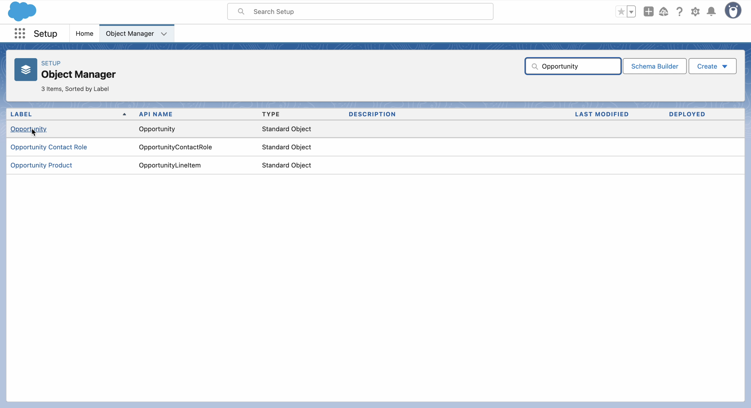Click the Search Setup input field
This screenshot has height=408, width=751.
coord(360,12)
